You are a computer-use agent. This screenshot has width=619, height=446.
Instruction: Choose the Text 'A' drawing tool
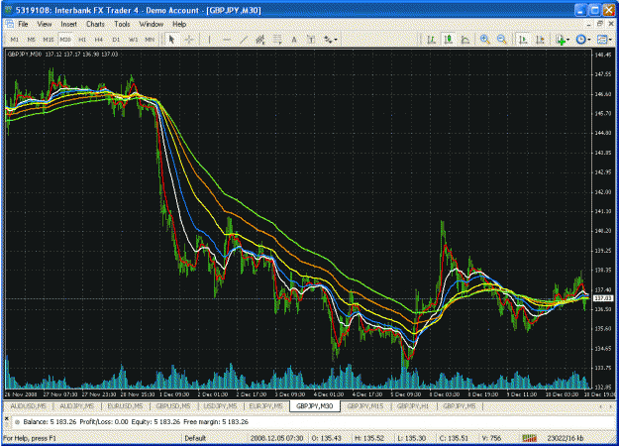coord(294,39)
